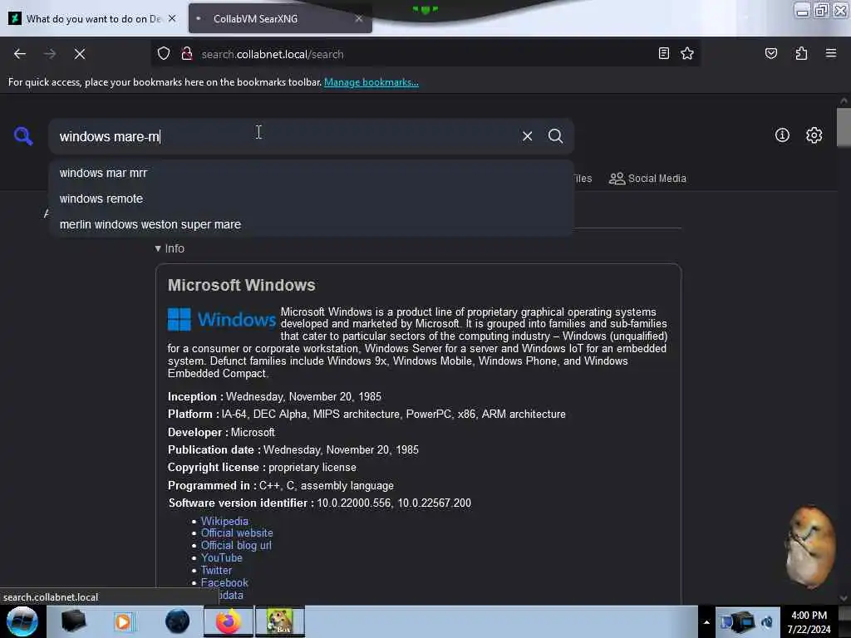View site security lock information
This screenshot has height=638, width=851.
[x=187, y=54]
